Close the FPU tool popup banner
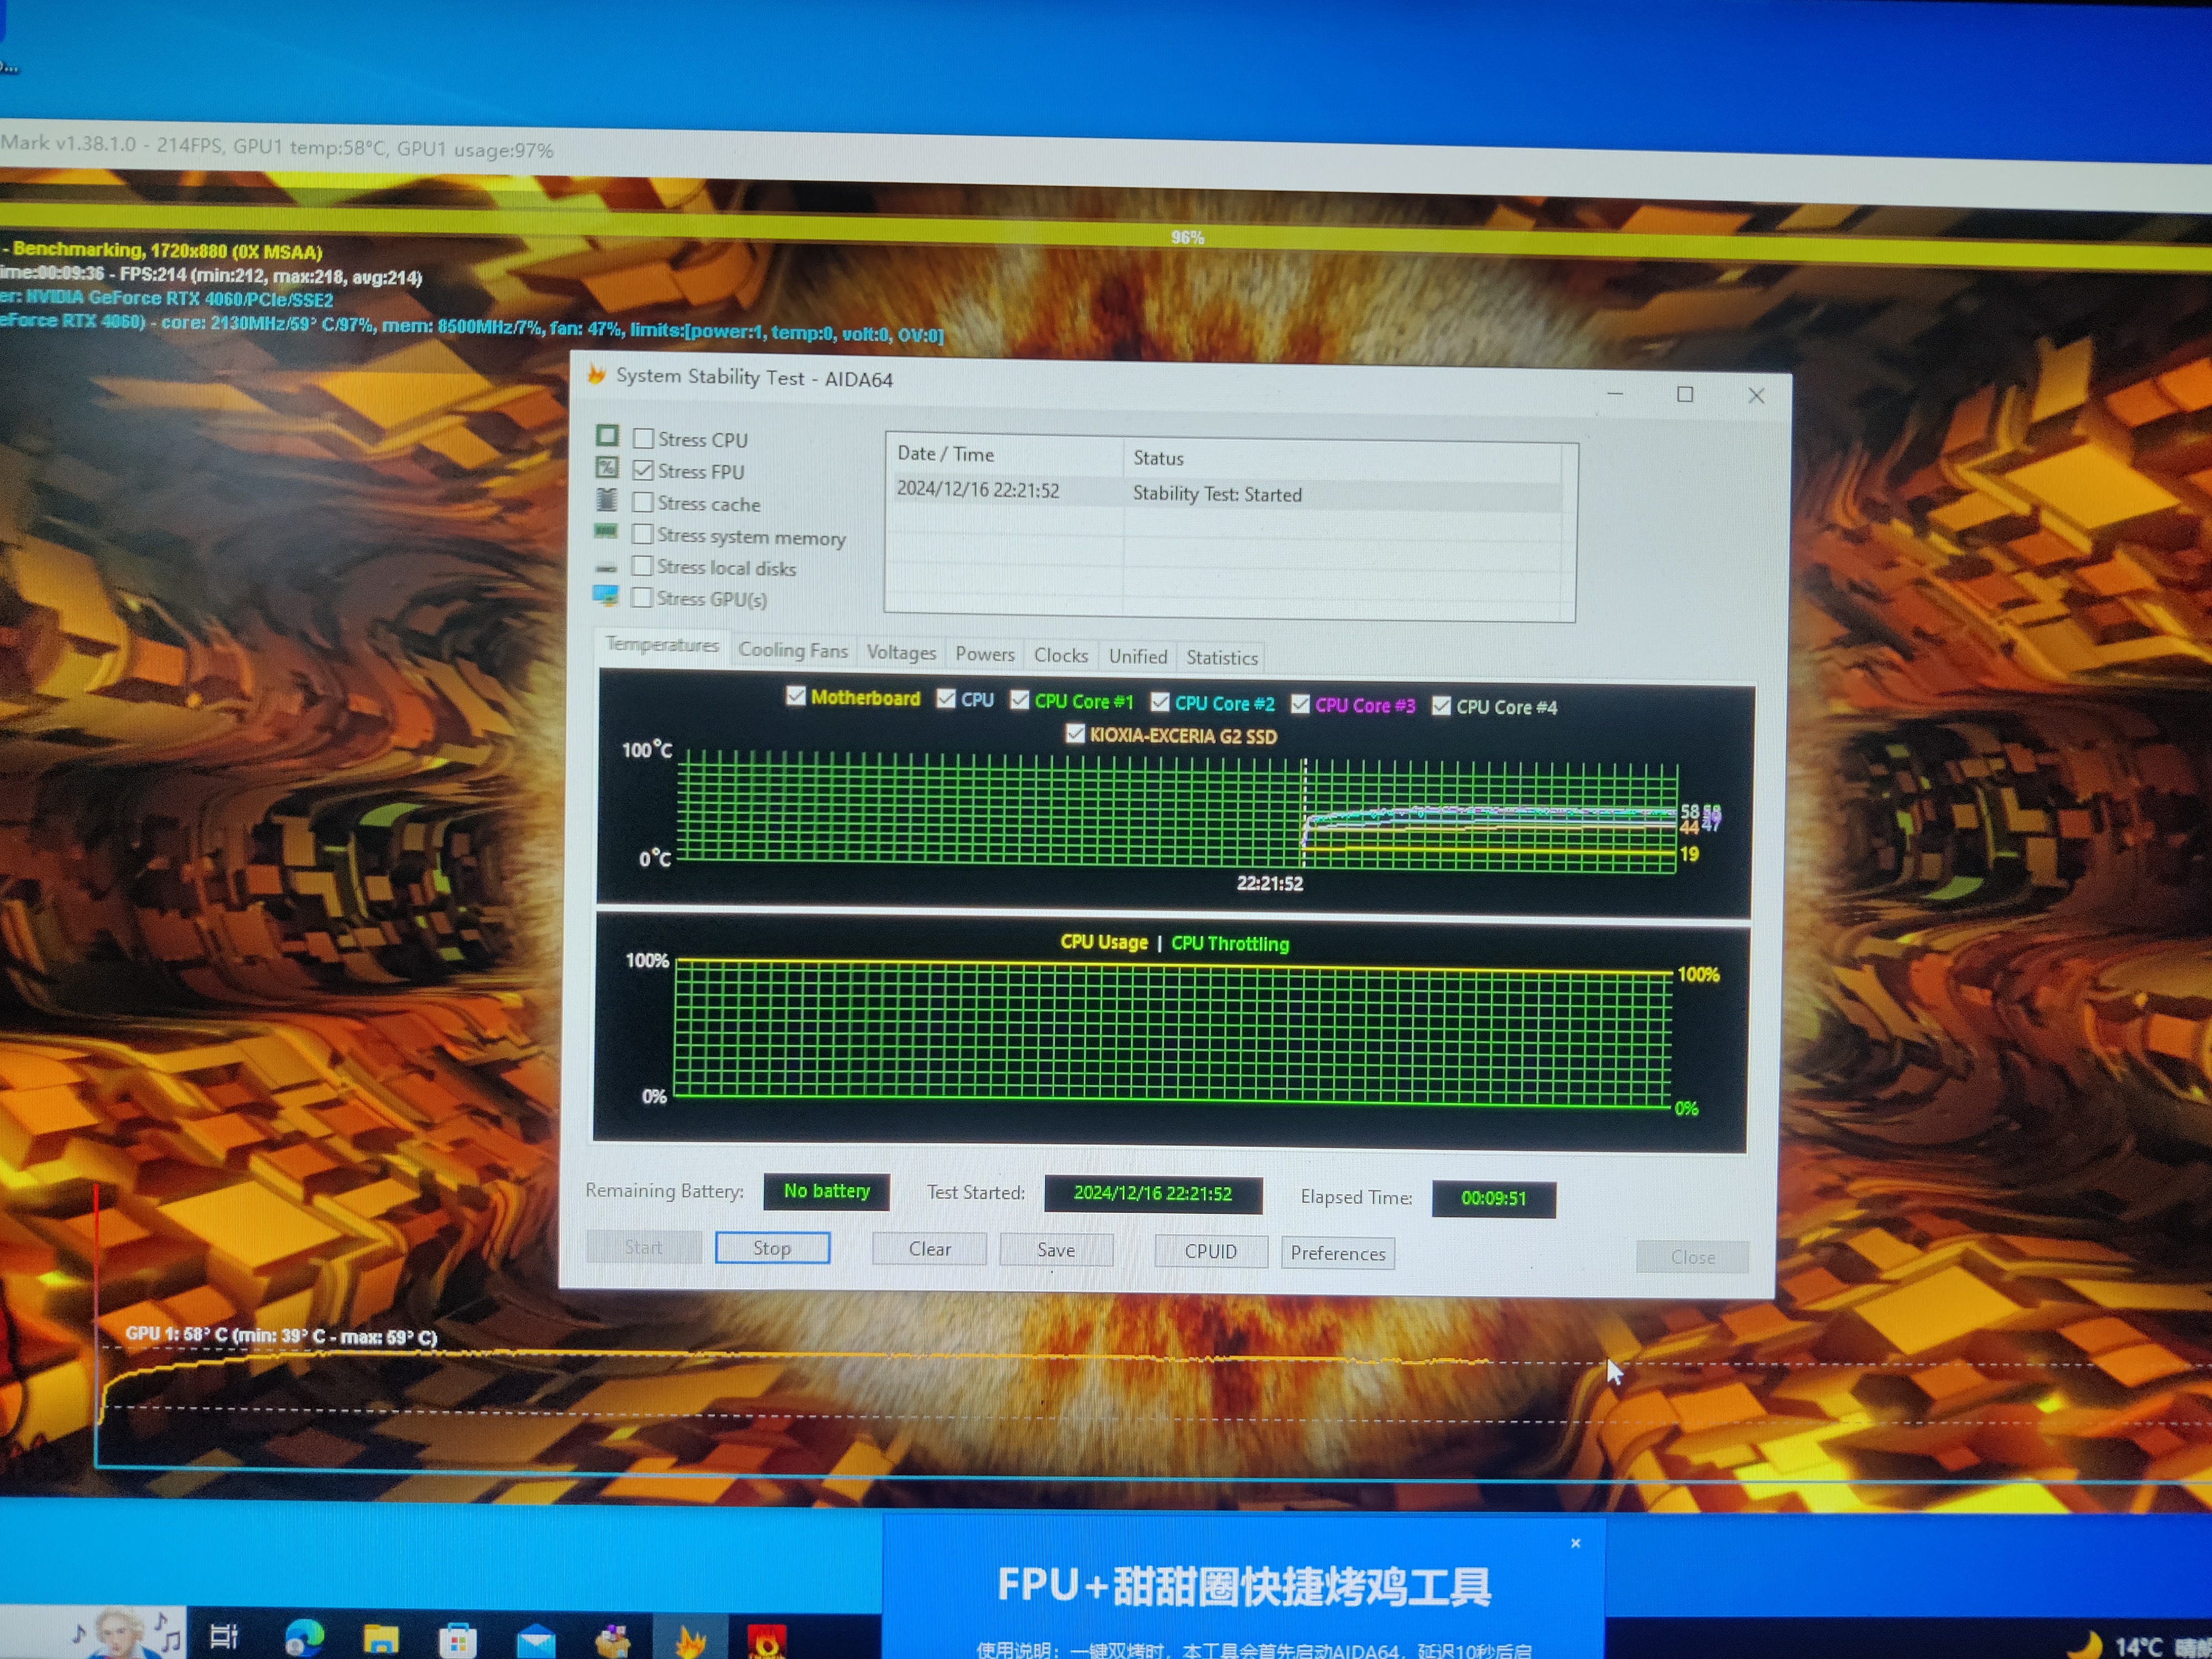This screenshot has width=2212, height=1659. (x=1576, y=1543)
